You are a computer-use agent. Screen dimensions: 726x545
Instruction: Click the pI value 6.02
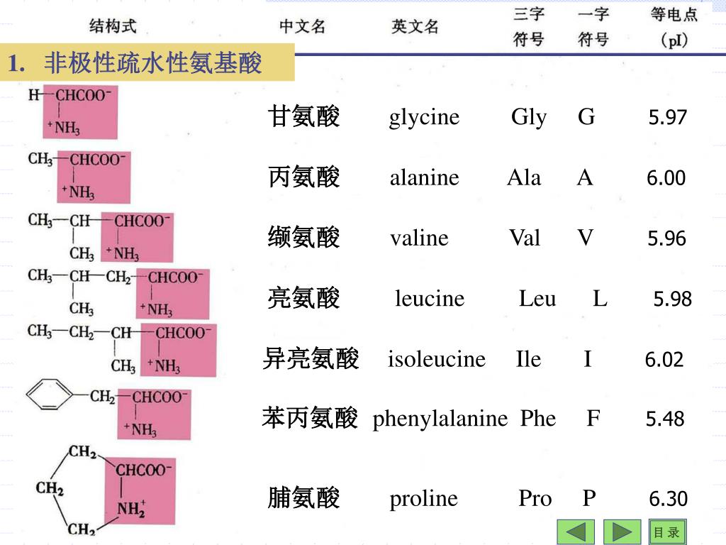tap(664, 360)
